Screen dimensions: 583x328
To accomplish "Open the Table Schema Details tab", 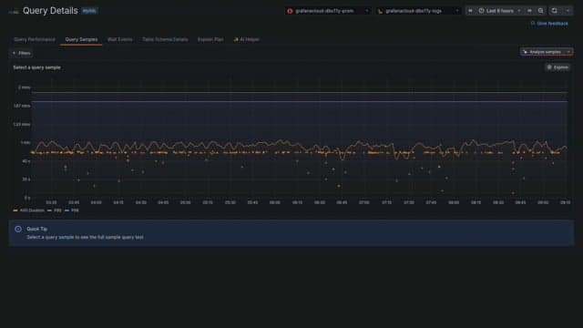I will pos(165,39).
